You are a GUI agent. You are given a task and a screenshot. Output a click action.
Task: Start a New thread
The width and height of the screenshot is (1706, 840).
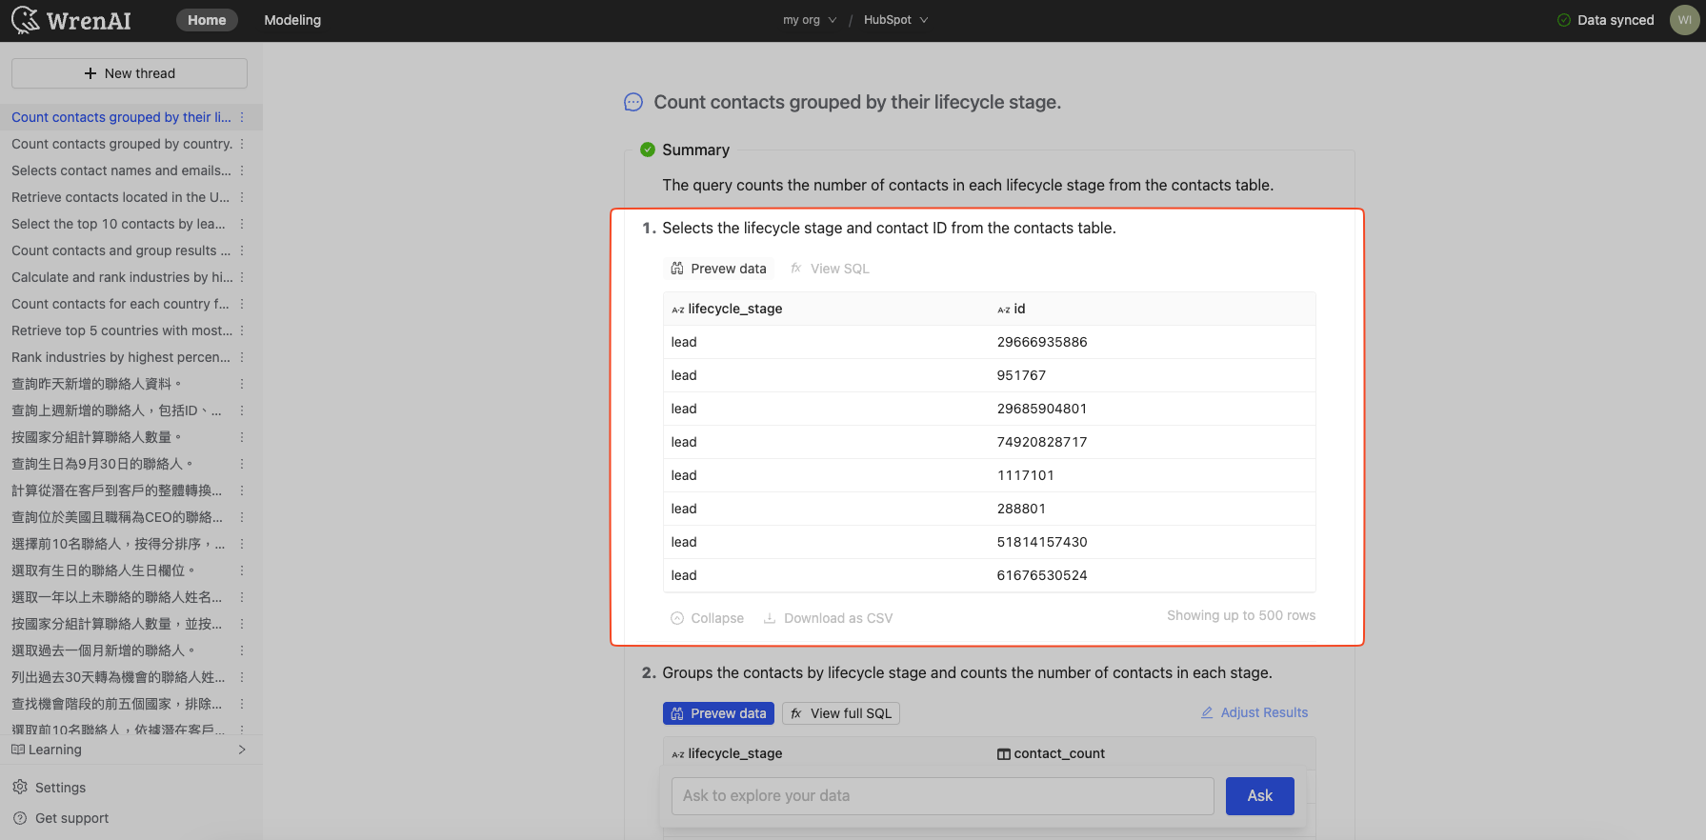tap(130, 73)
